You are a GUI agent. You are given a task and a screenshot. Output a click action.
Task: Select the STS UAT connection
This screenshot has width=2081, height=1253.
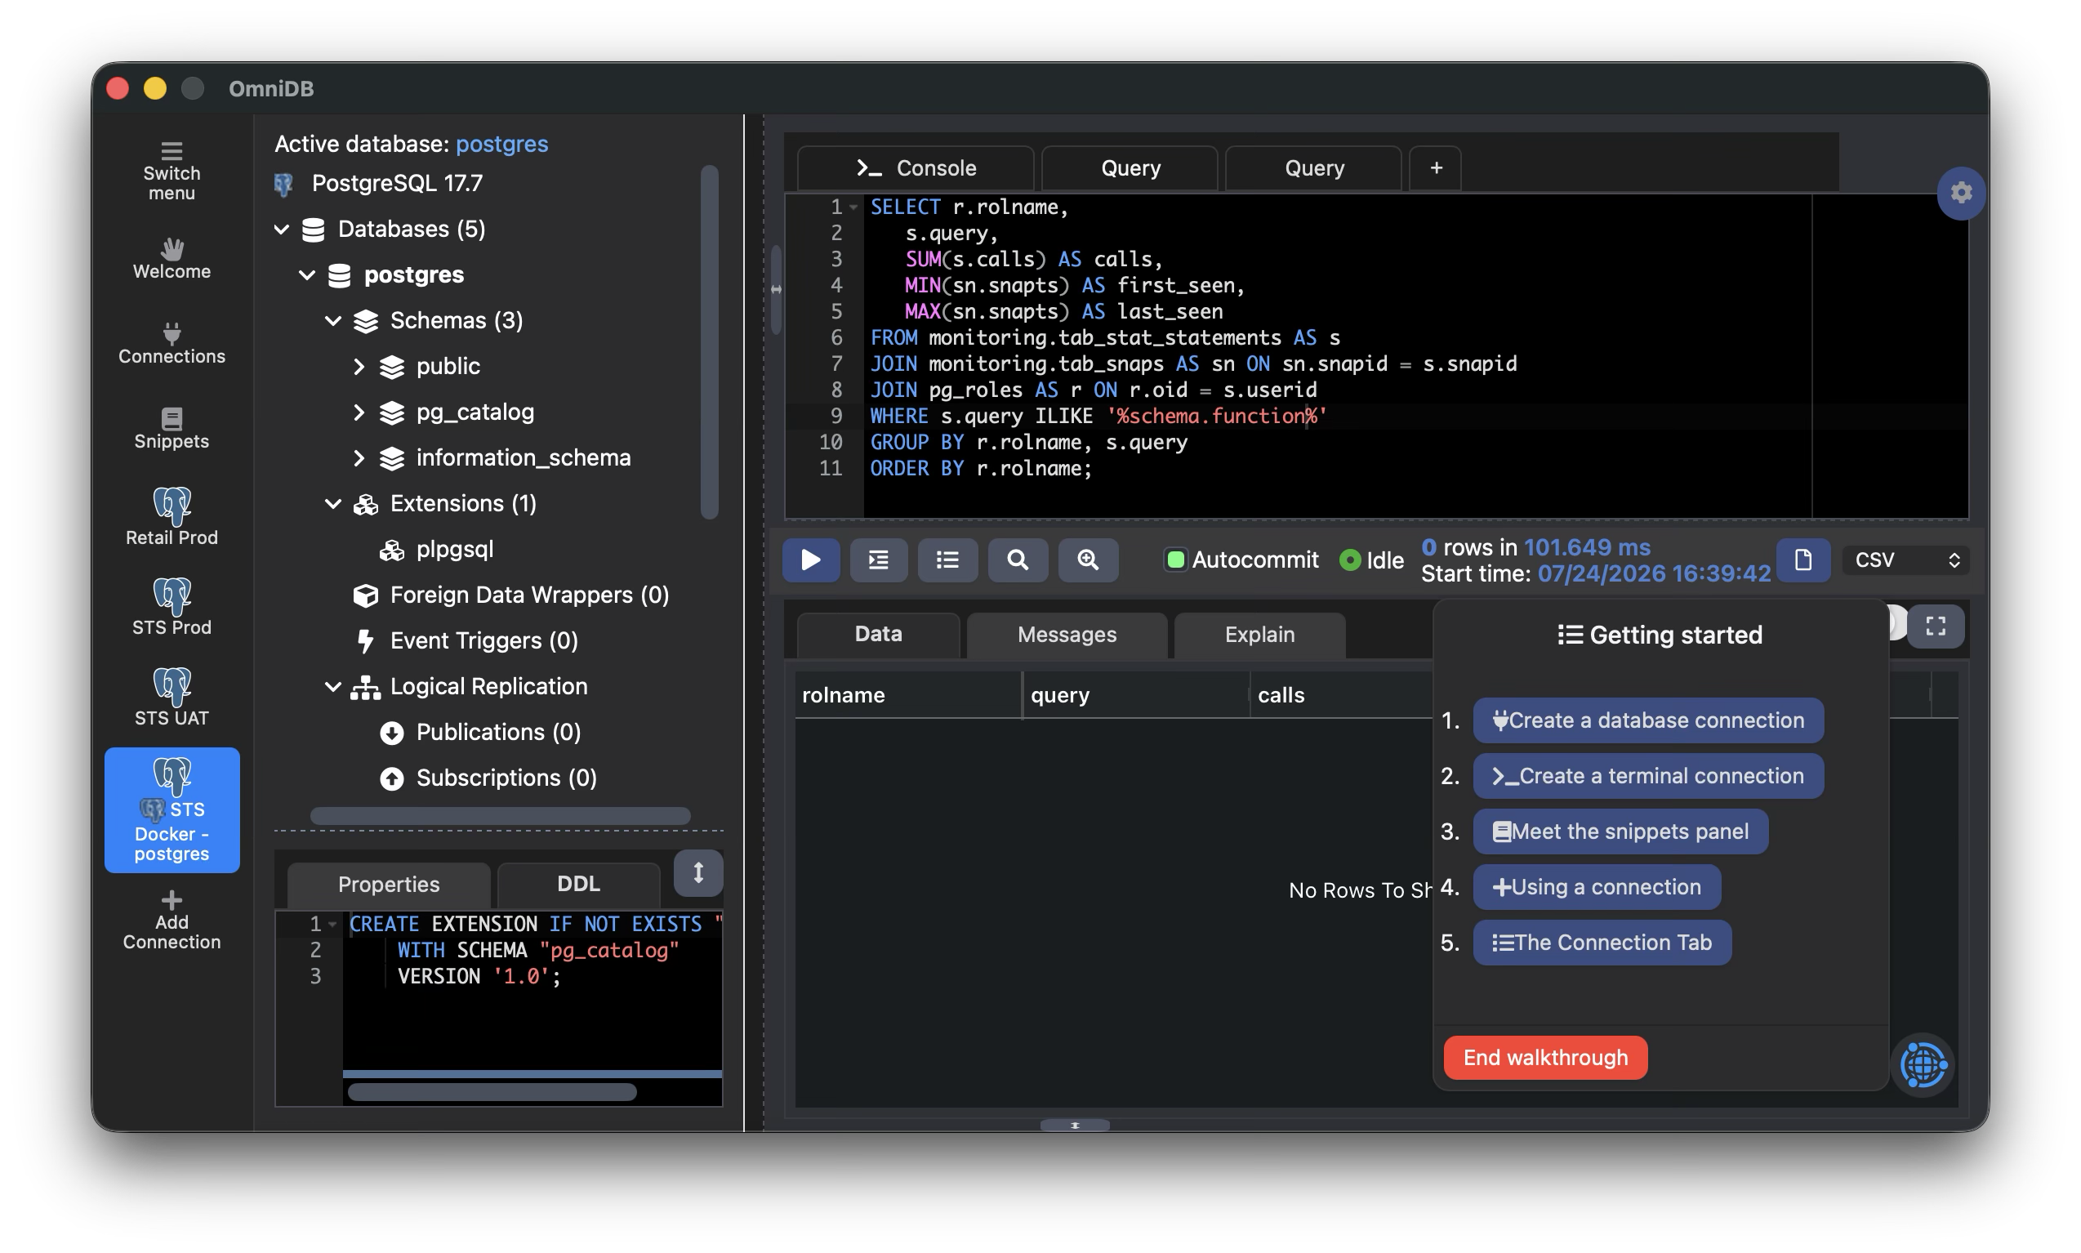172,697
